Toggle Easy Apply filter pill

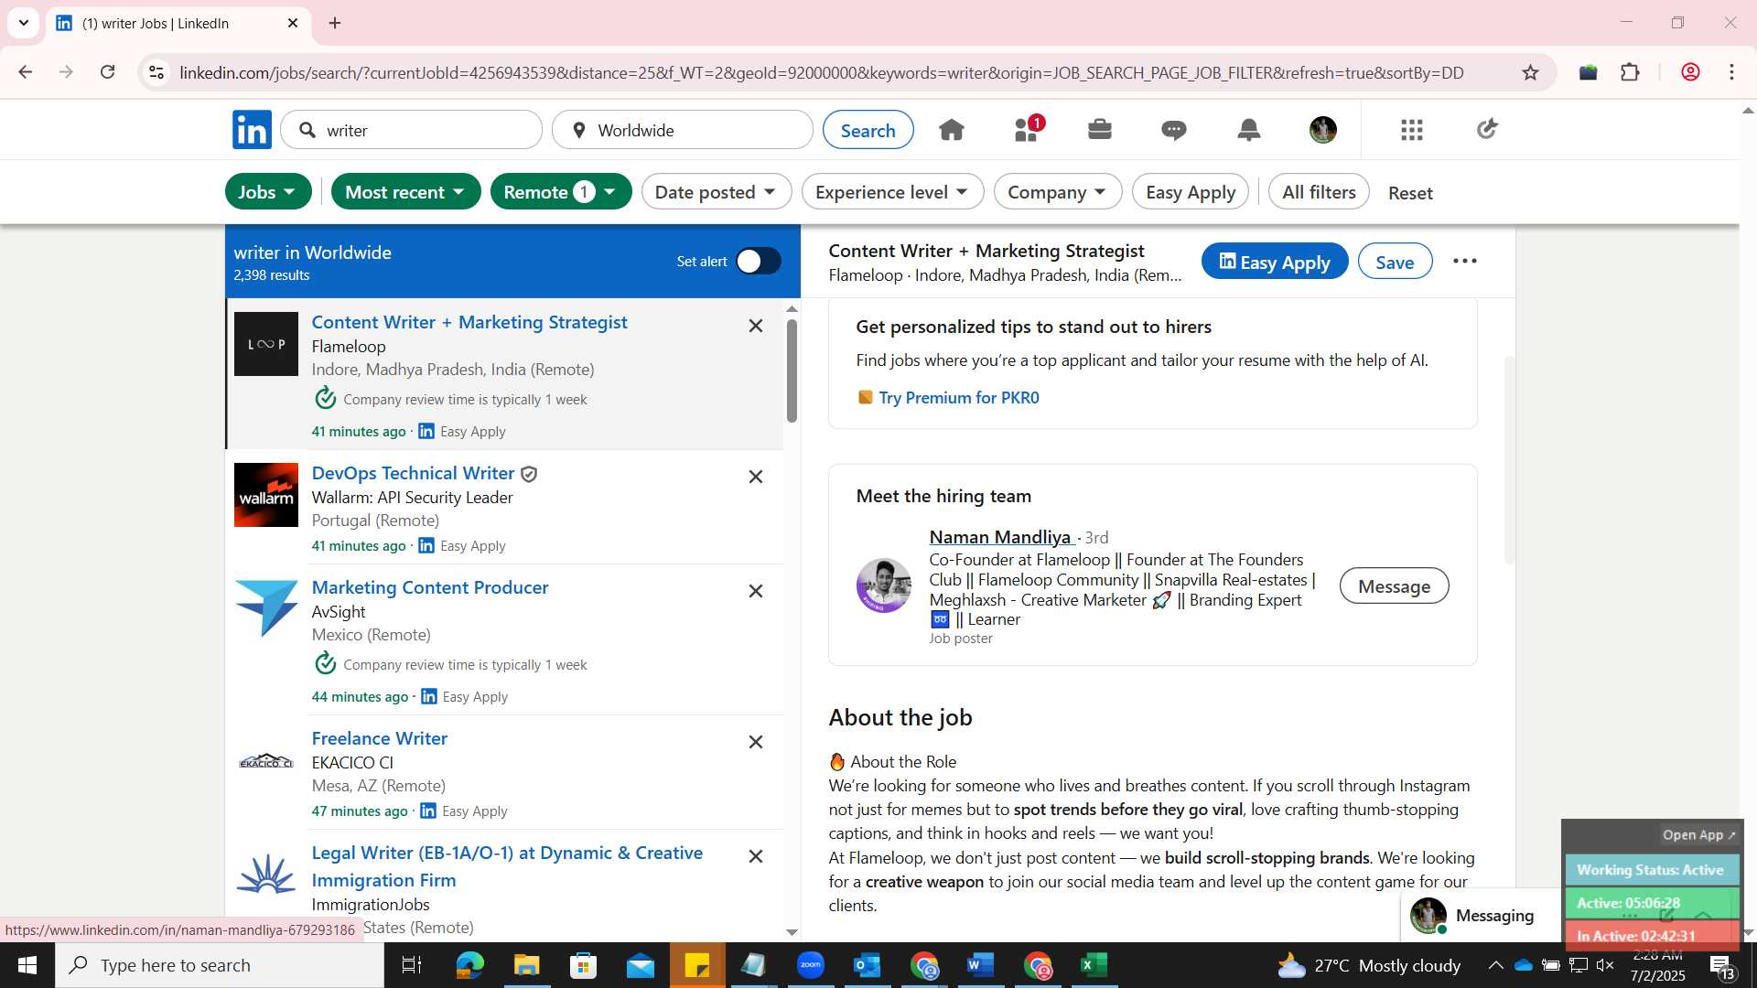[1191, 192]
